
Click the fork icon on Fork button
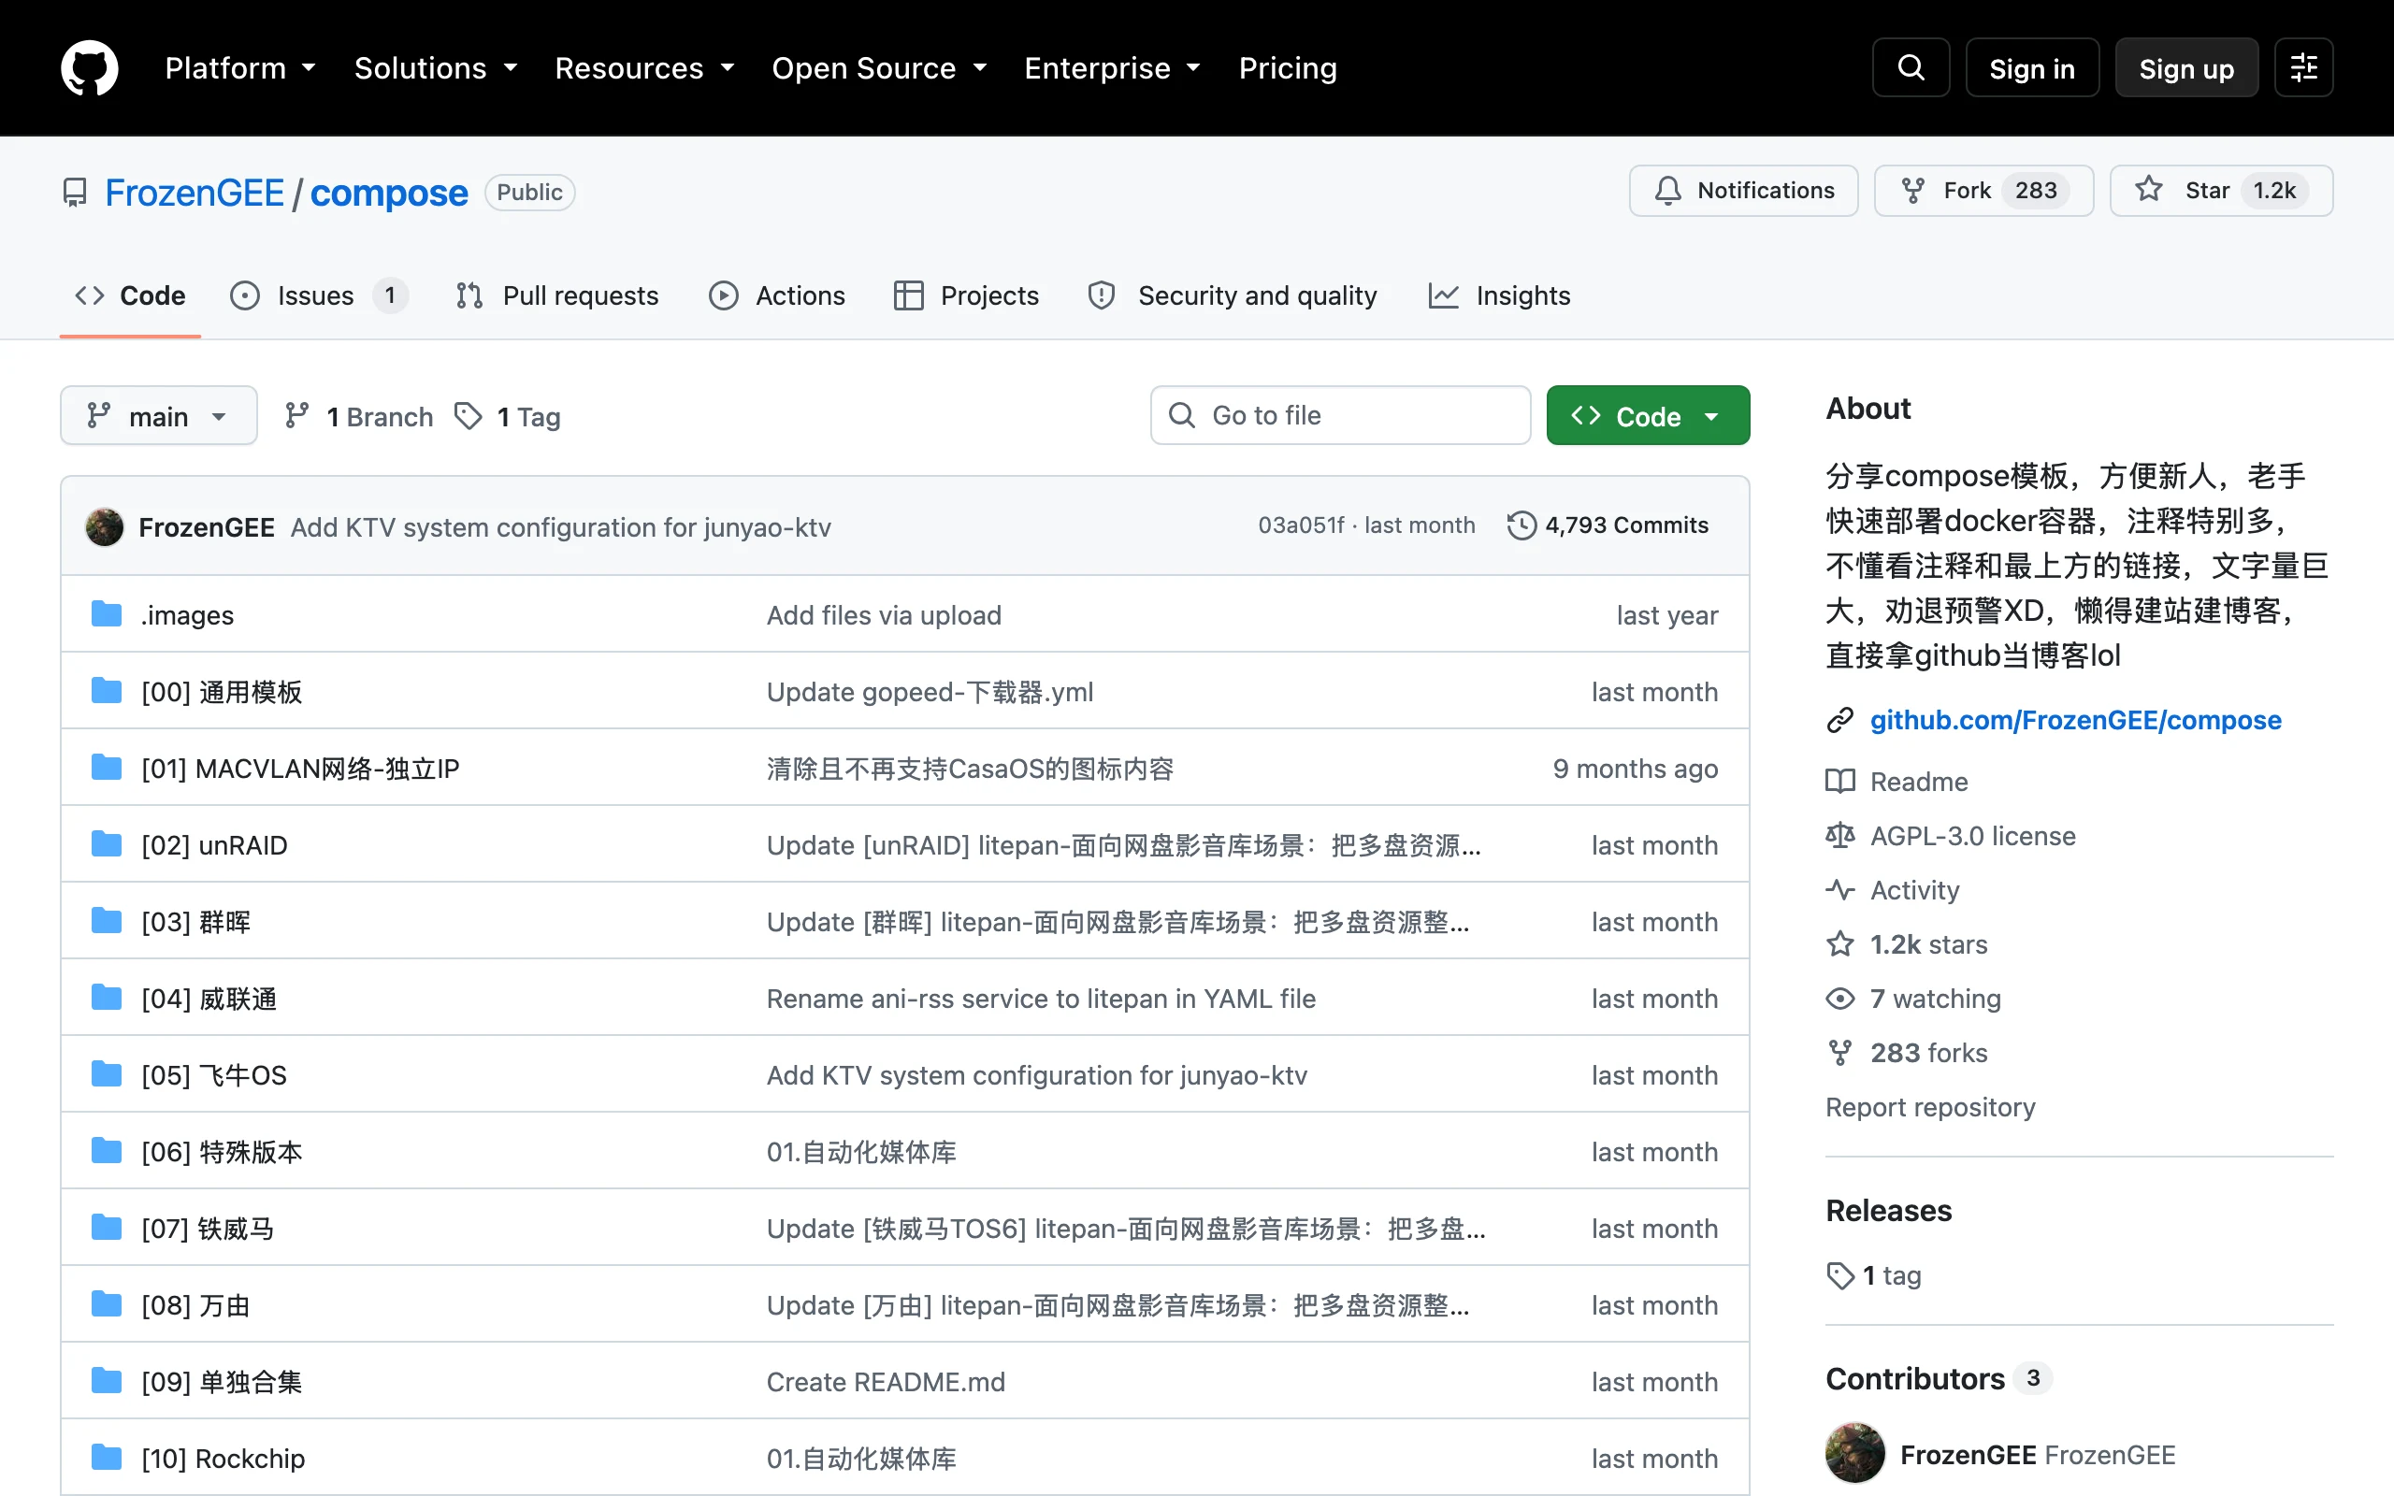click(x=1913, y=191)
